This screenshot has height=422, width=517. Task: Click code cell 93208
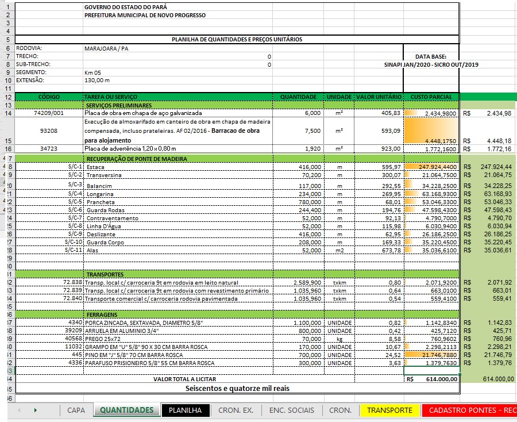tap(49, 131)
